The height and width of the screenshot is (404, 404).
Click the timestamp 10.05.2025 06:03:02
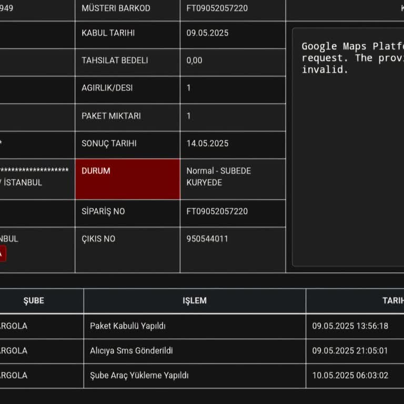point(350,376)
